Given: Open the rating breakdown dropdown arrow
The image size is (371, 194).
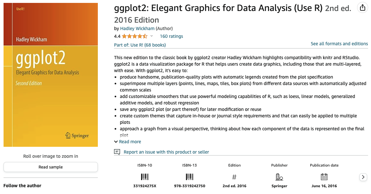Looking at the screenshot, I should [x=152, y=36].
